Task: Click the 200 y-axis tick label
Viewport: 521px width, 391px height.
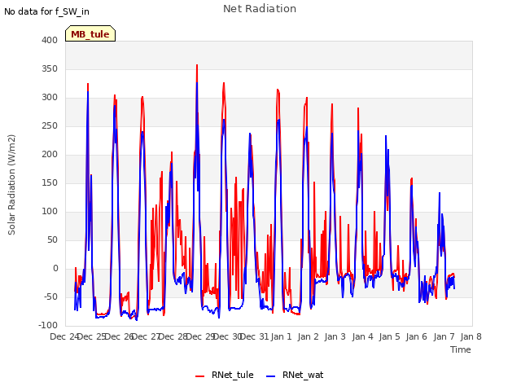Action: (x=50, y=154)
